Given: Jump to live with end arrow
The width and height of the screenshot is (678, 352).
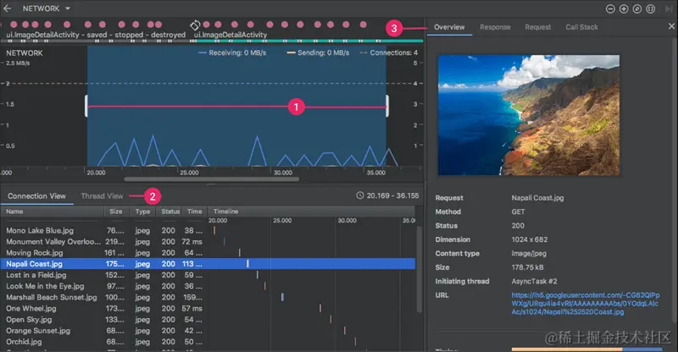Looking at the screenshot, I should tap(669, 8).
